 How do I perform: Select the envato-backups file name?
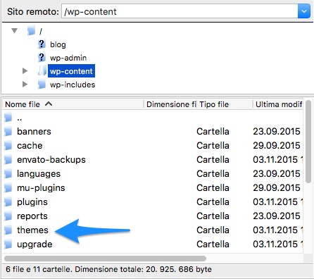(51, 160)
